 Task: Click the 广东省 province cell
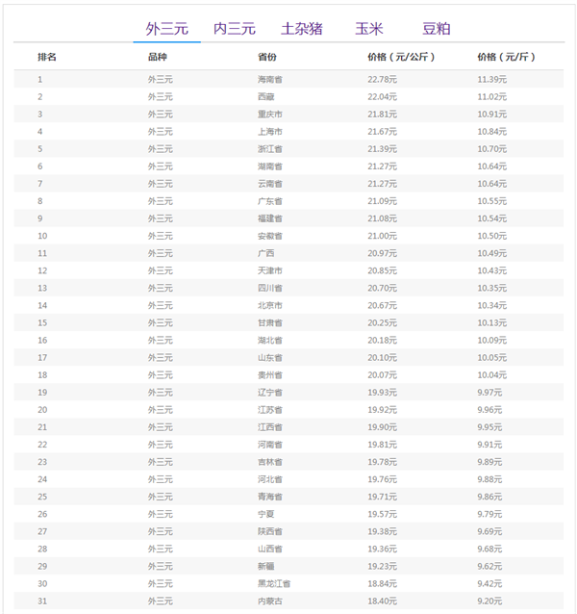coord(270,201)
